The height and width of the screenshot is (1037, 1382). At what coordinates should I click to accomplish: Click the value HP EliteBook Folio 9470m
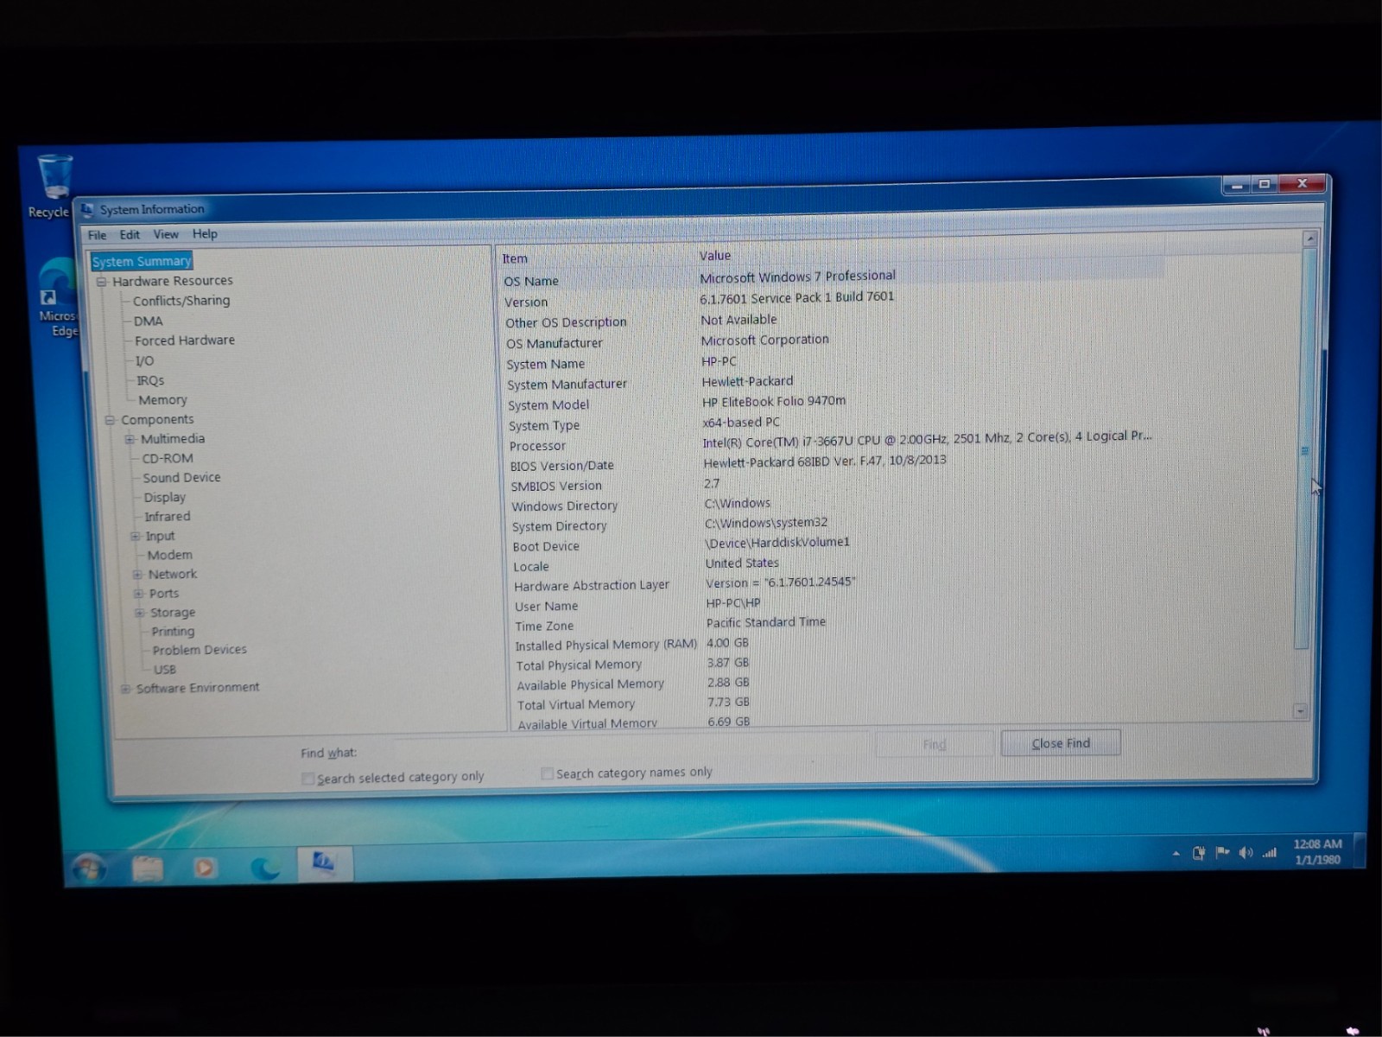point(774,402)
